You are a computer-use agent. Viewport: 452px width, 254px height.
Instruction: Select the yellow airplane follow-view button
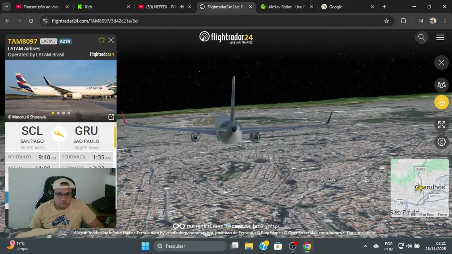tap(441, 102)
